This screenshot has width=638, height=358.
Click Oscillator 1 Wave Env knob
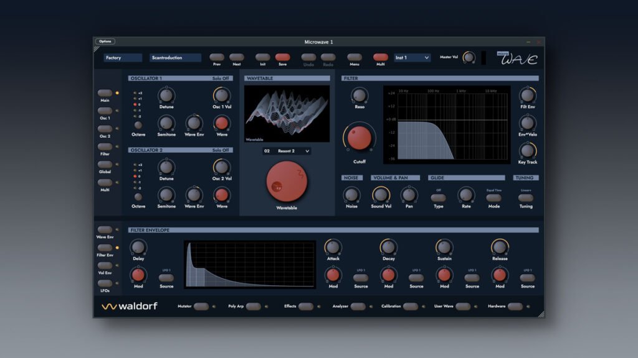tap(194, 123)
